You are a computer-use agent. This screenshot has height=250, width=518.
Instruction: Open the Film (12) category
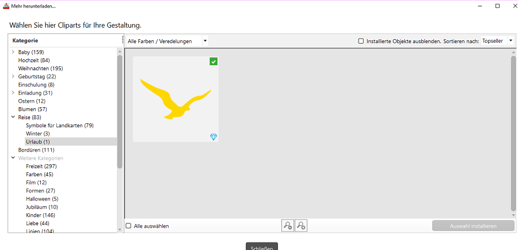click(36, 183)
